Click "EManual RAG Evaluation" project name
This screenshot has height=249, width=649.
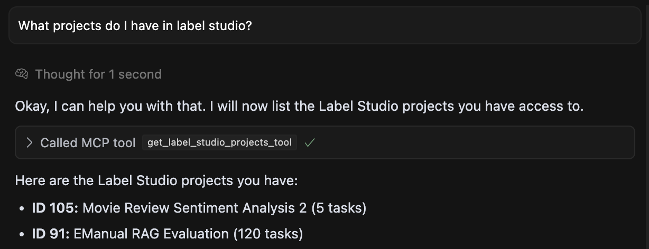151,233
